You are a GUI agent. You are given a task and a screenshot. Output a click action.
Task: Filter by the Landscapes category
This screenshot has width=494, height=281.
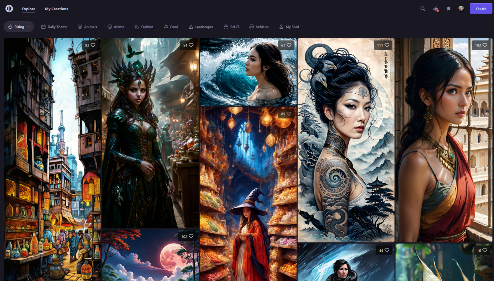pyautogui.click(x=201, y=27)
